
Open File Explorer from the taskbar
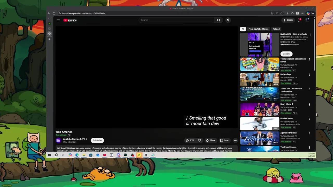[84, 155]
